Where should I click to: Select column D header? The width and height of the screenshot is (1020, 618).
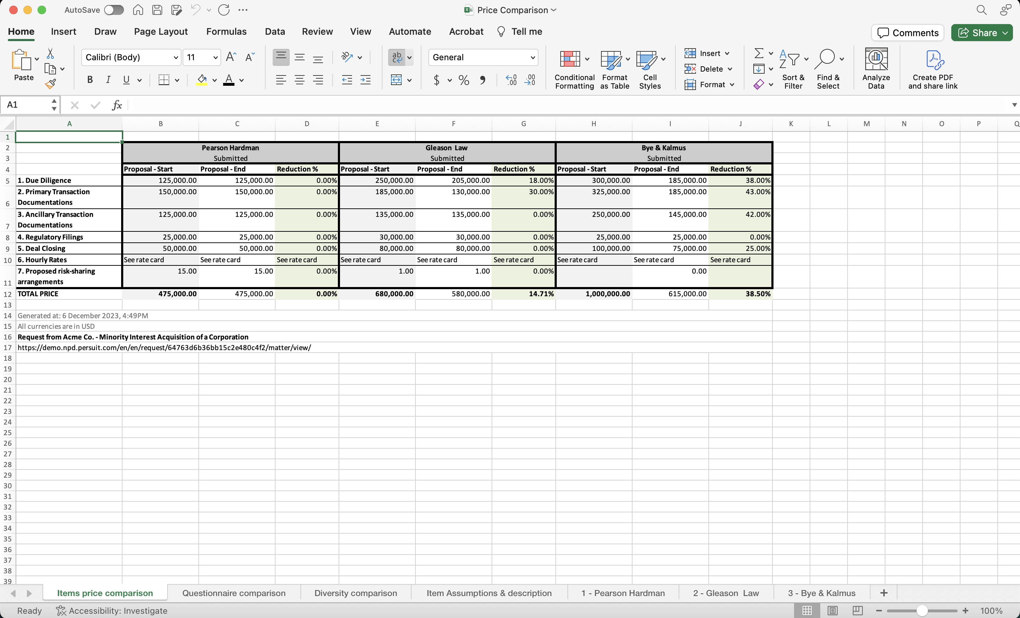click(x=307, y=123)
